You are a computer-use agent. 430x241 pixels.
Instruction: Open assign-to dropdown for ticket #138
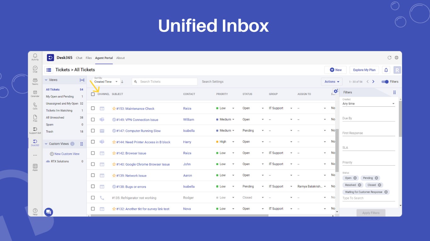coord(325,186)
